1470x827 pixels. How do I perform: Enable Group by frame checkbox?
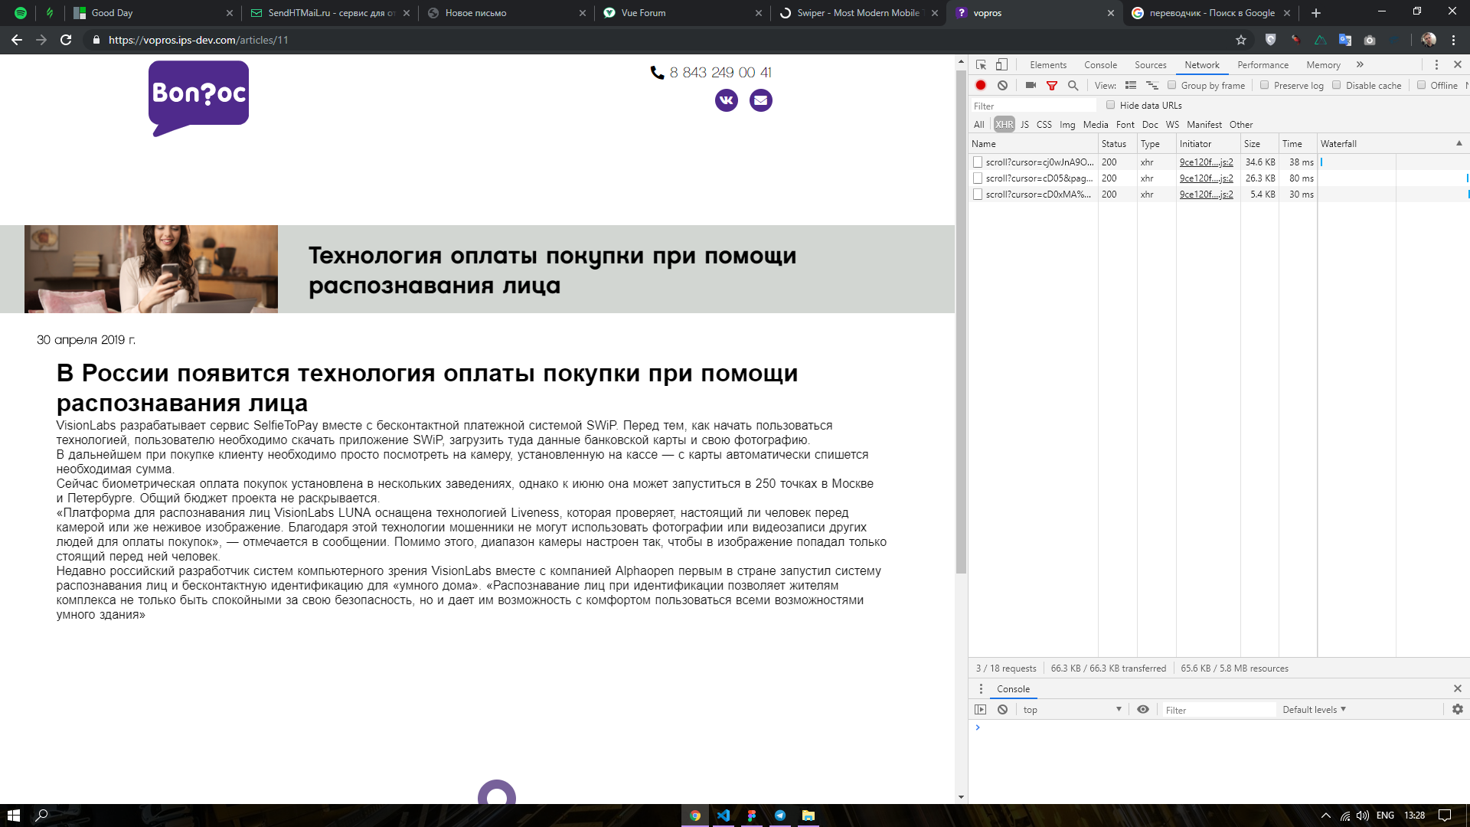pyautogui.click(x=1171, y=85)
